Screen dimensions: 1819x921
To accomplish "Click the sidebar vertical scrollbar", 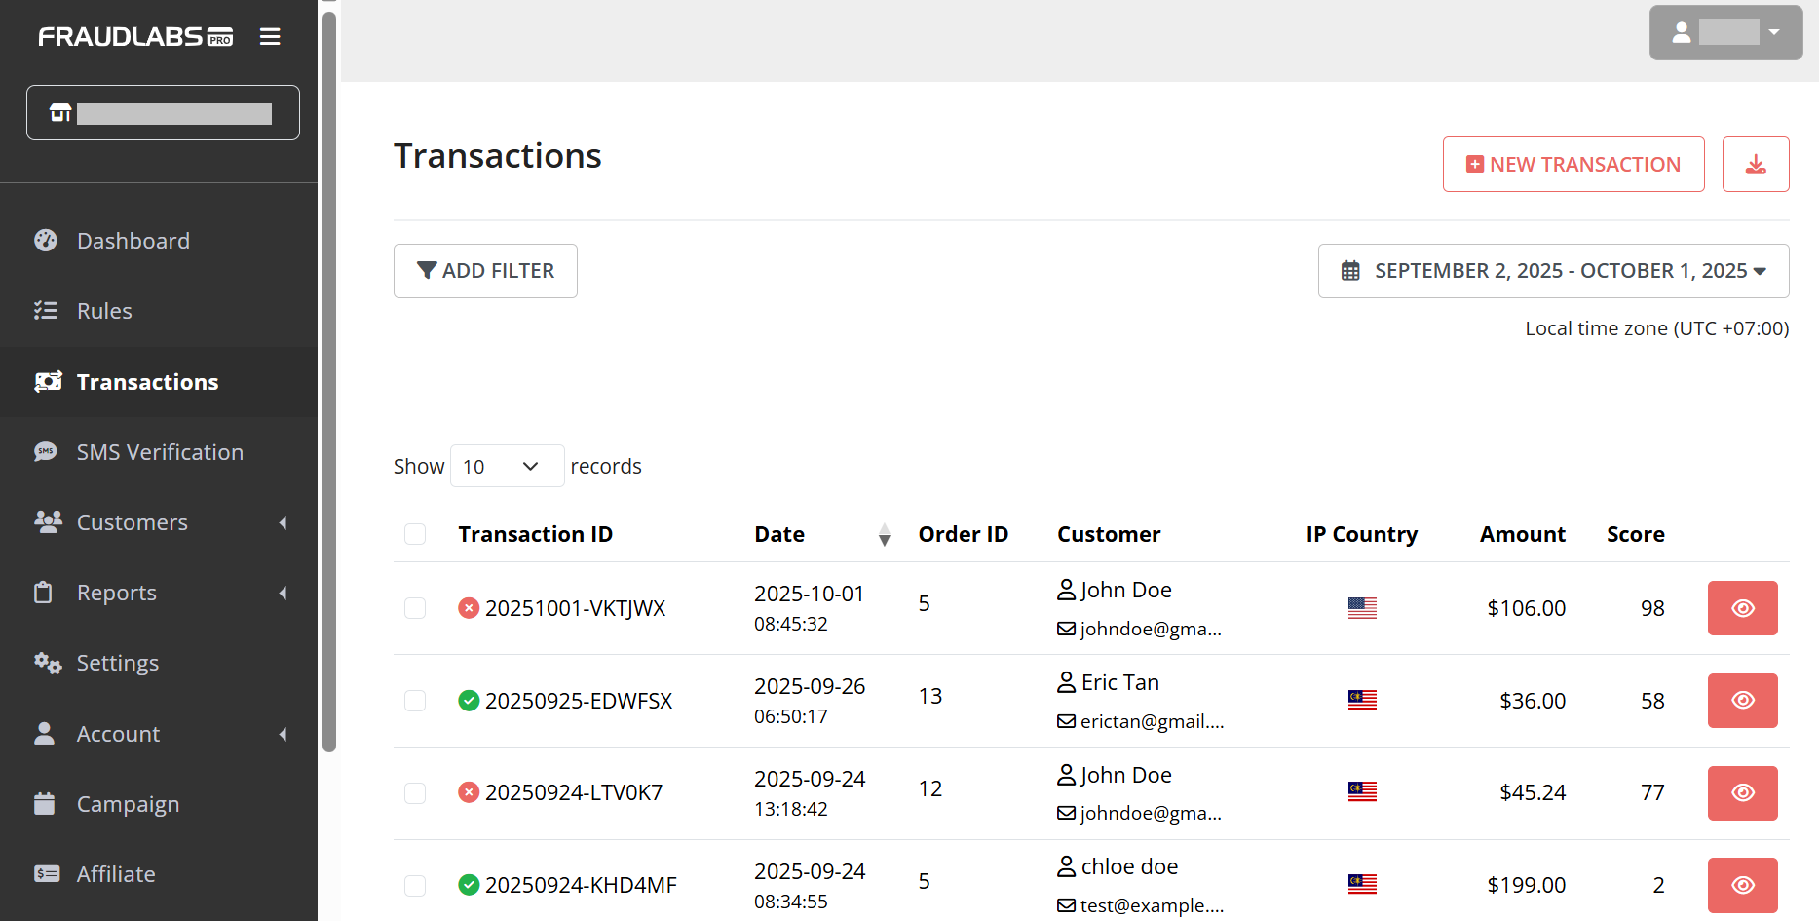I will [329, 380].
